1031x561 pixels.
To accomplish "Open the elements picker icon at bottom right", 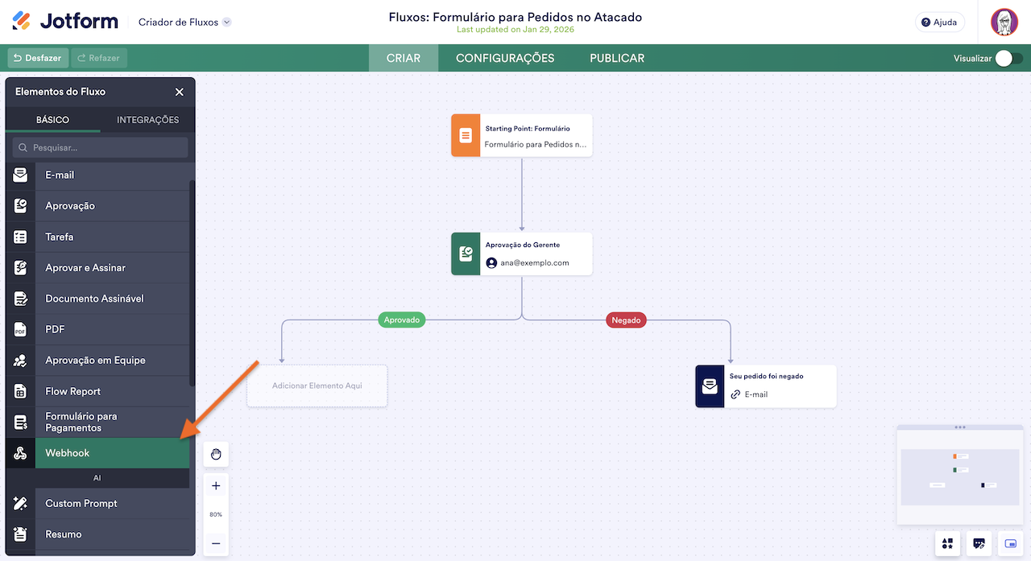I will 947,543.
